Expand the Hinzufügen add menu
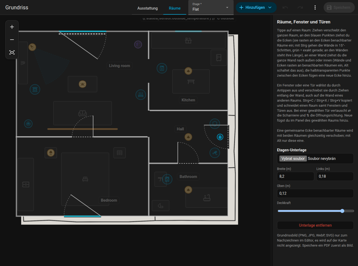 pos(256,7)
